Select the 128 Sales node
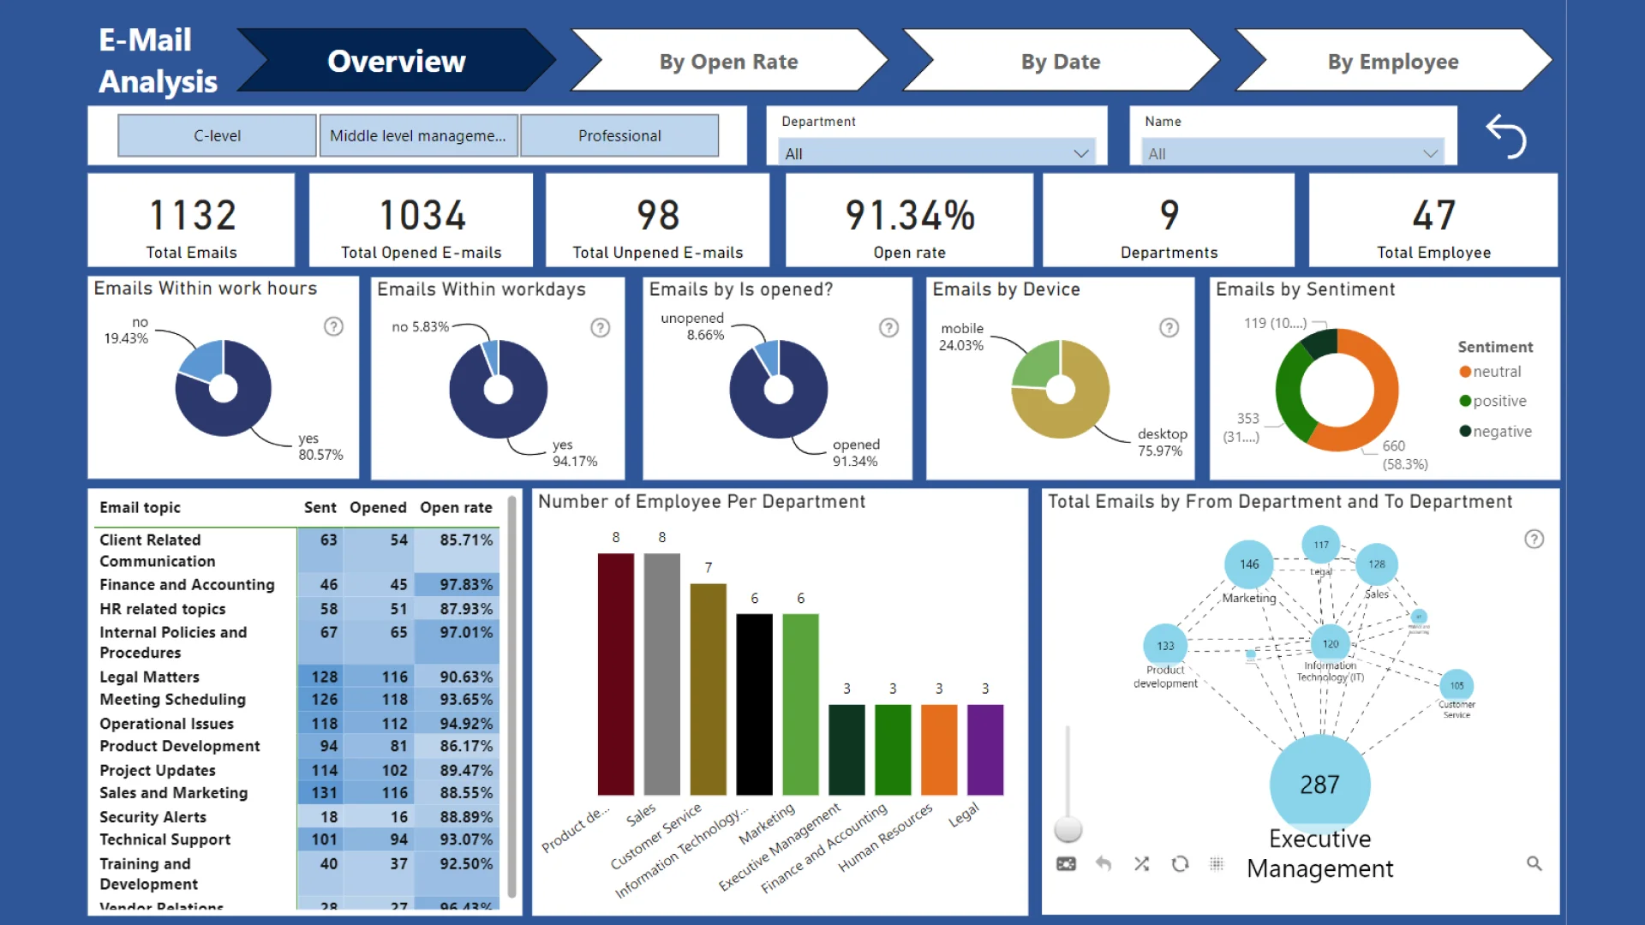This screenshot has width=1645, height=925. 1377,564
